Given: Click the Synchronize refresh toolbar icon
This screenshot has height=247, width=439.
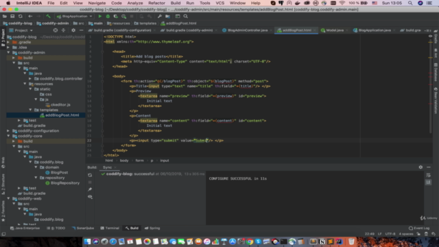Looking at the screenshot, I should (21, 16).
